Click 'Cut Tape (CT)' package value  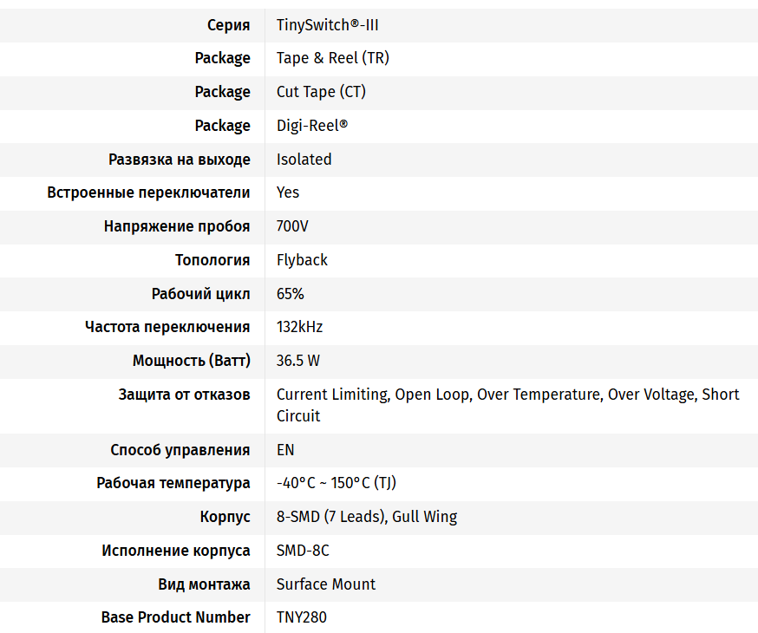[321, 92]
